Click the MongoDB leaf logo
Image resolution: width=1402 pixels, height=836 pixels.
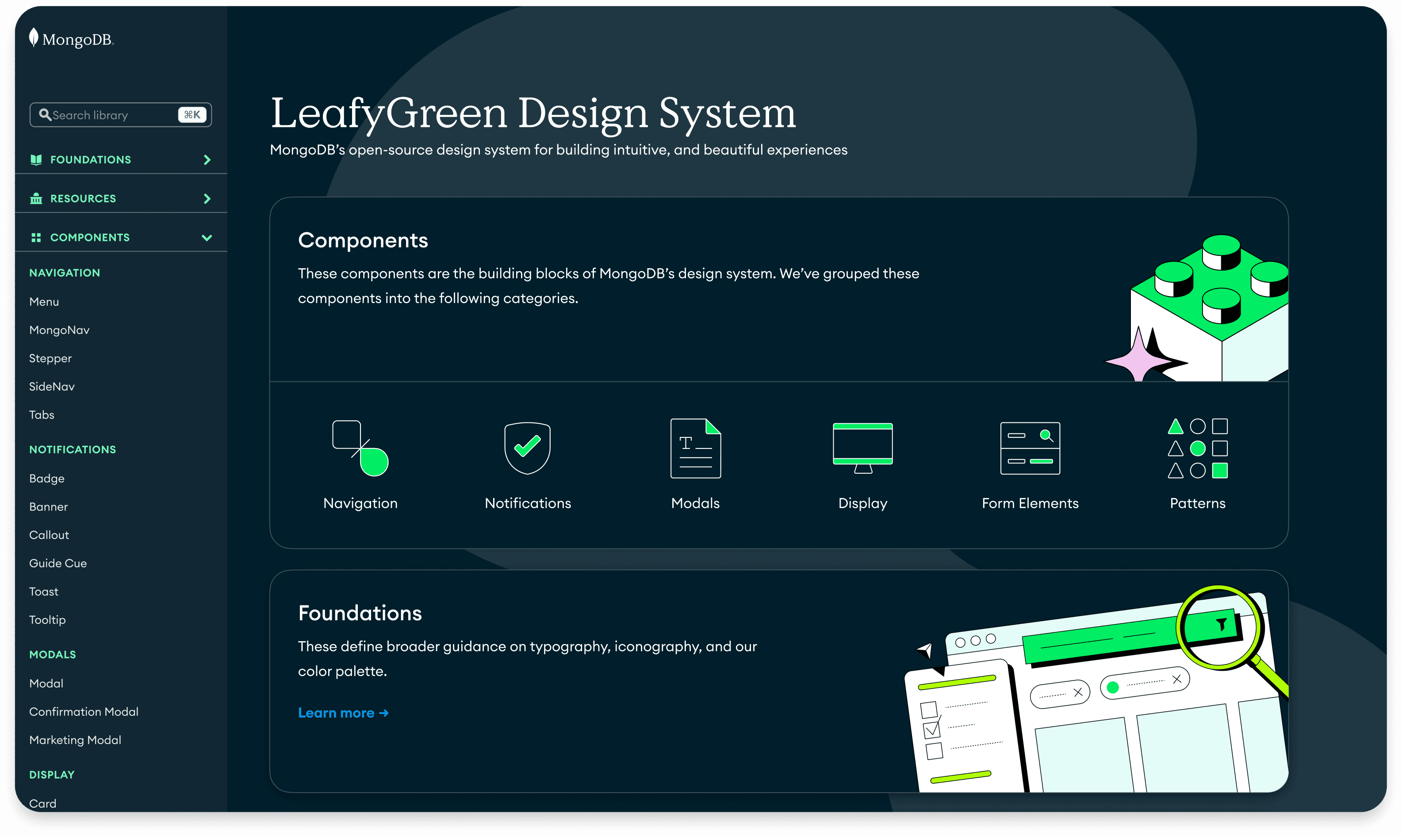click(x=34, y=38)
